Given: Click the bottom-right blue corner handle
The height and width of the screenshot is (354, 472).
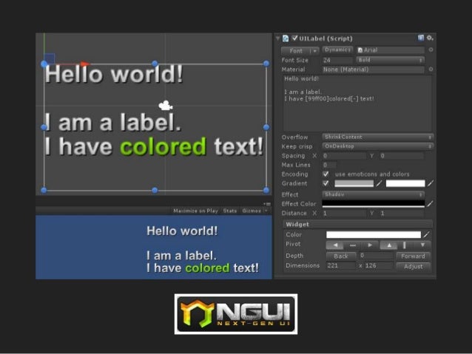Looking at the screenshot, I should [266, 190].
